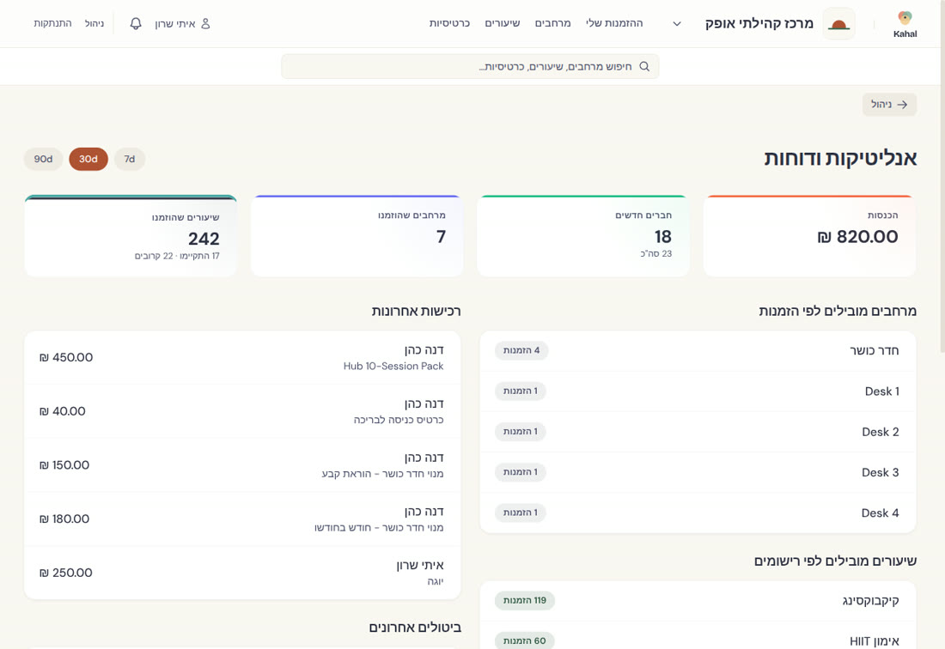The image size is (945, 649).
Task: Click the איתי שרון username in header
Action: [x=175, y=23]
